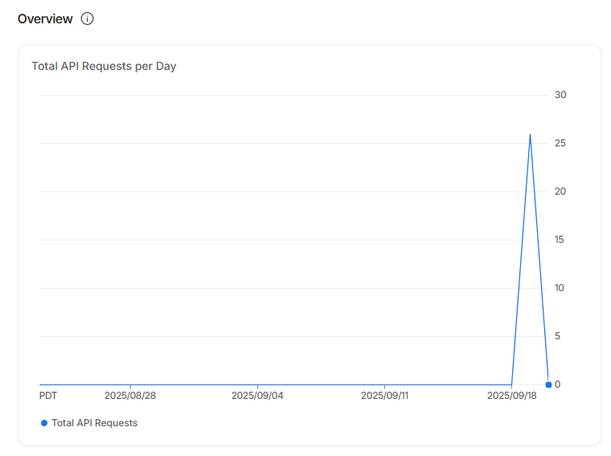Click the 15 y-axis tick label
This screenshot has width=611, height=456.
coord(560,240)
